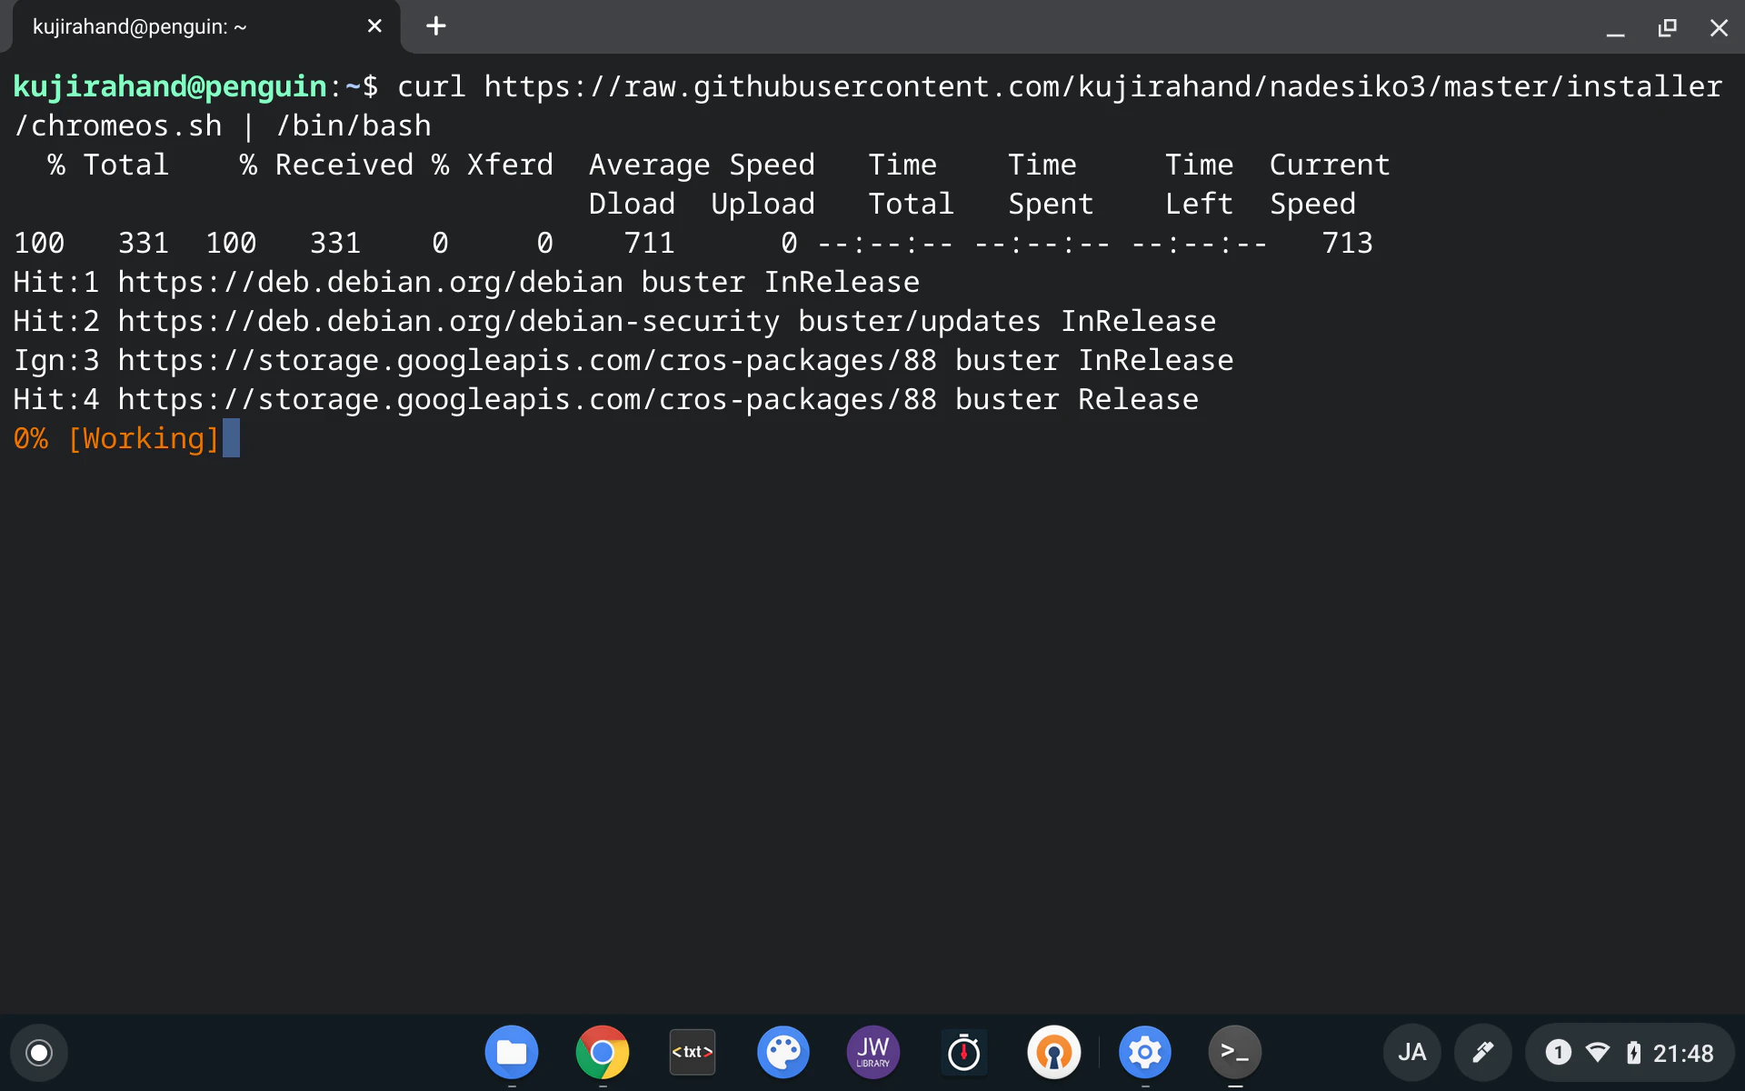This screenshot has height=1091, width=1745.
Task: Click the Hit:1 deb.debian.org buster line
Action: click(466, 282)
